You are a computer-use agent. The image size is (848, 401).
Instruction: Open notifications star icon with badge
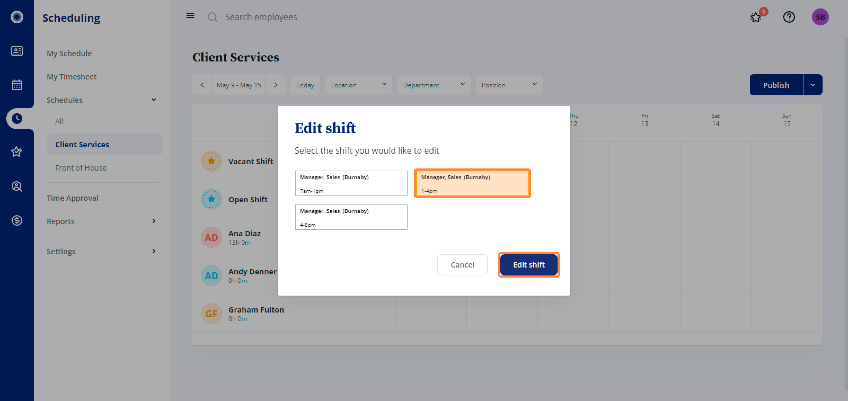[756, 17]
